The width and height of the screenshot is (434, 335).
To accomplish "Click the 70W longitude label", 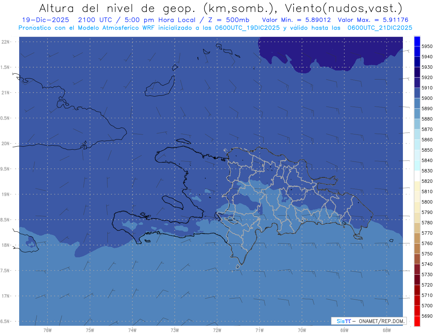I will click(x=302, y=330).
